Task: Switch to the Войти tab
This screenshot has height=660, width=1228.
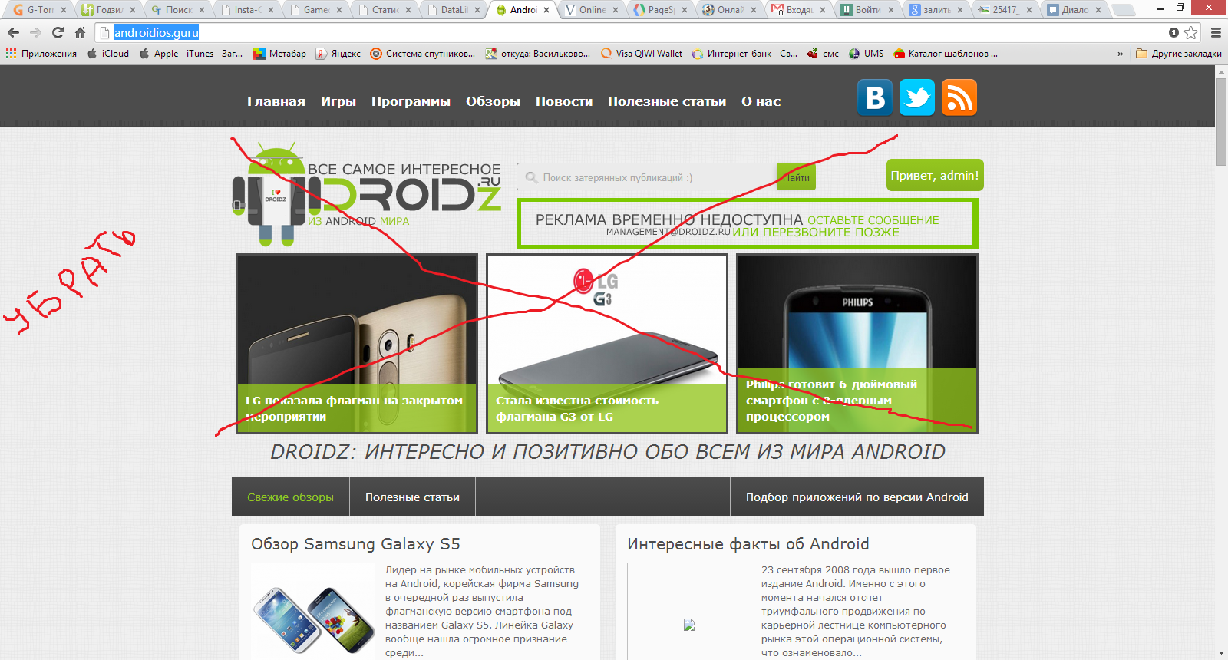Action: (x=868, y=10)
